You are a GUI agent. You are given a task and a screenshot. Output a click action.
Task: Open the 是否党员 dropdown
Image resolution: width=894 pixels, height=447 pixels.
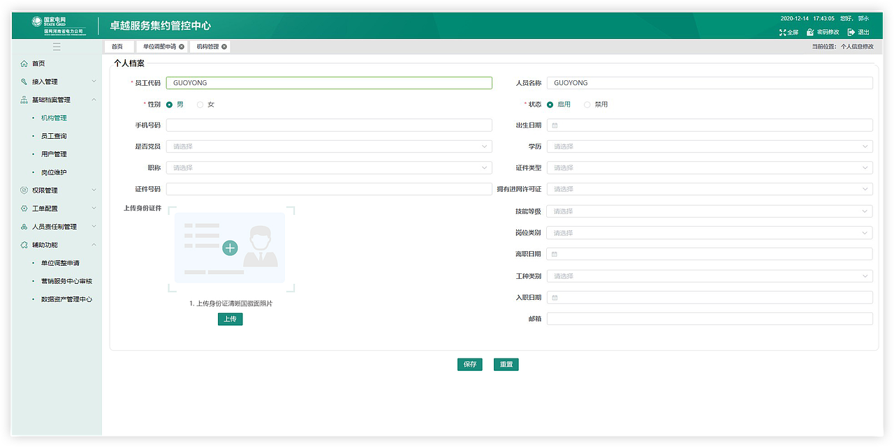click(x=329, y=146)
